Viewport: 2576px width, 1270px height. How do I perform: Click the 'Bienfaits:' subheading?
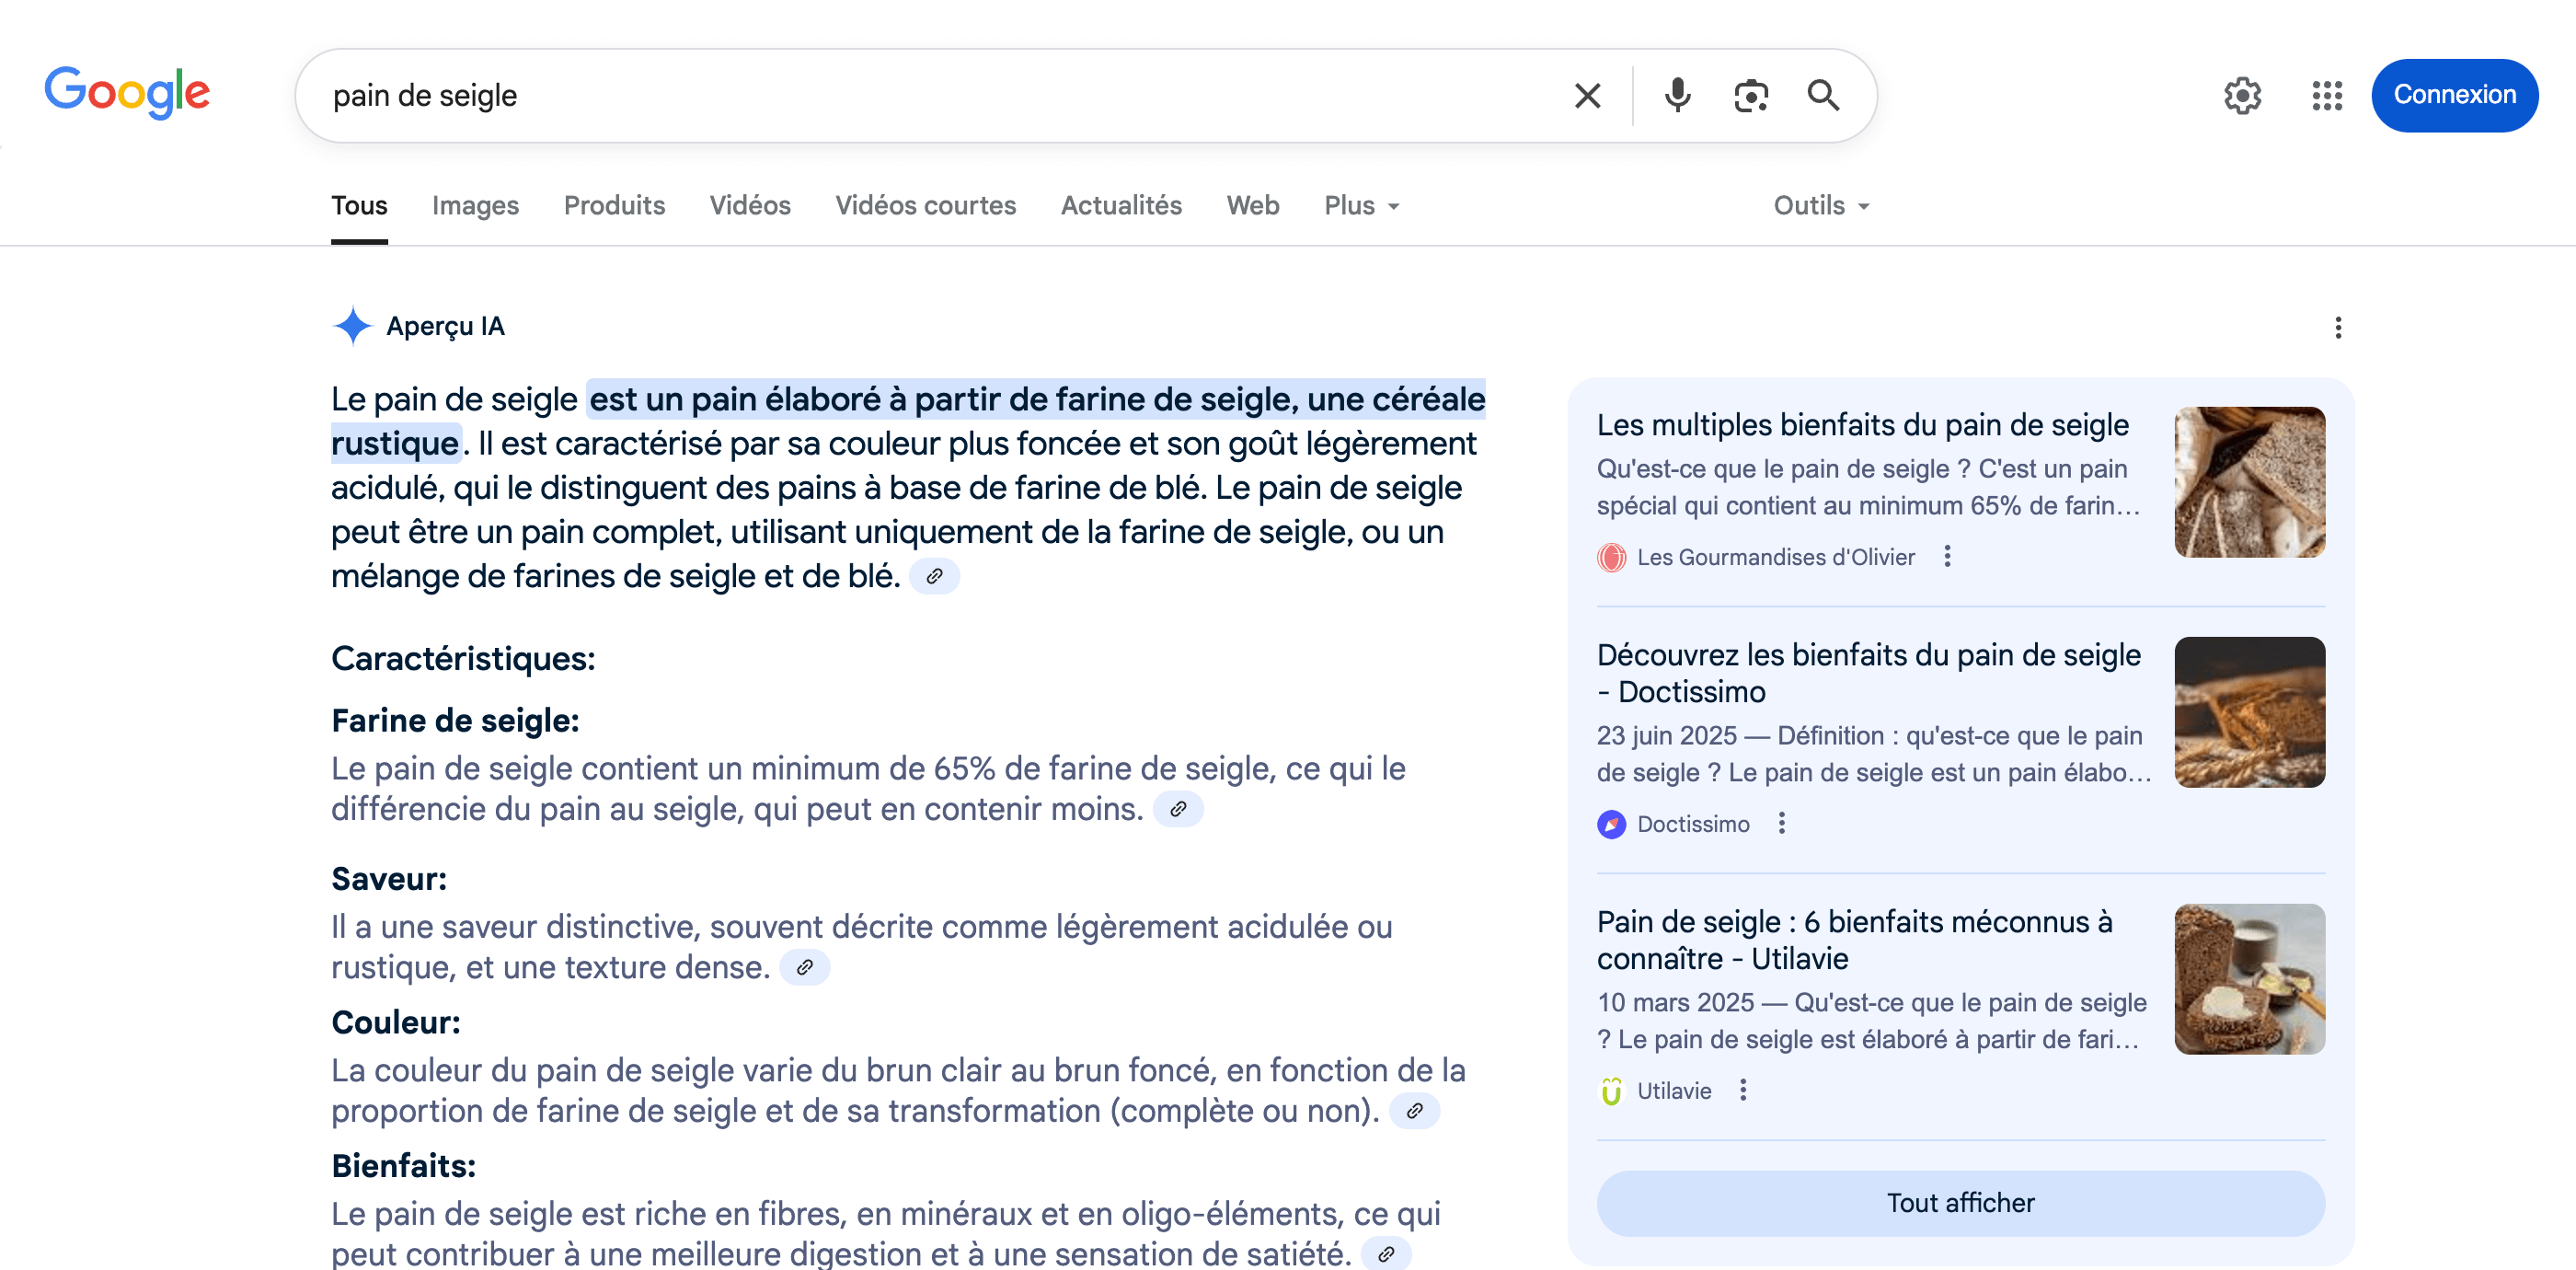pyautogui.click(x=404, y=1166)
